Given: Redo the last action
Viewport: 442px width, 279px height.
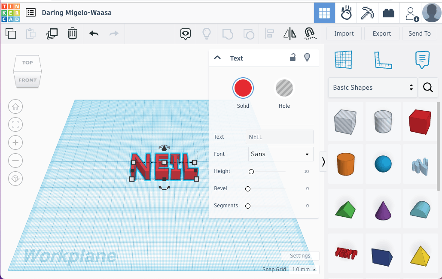Looking at the screenshot, I should pyautogui.click(x=114, y=33).
